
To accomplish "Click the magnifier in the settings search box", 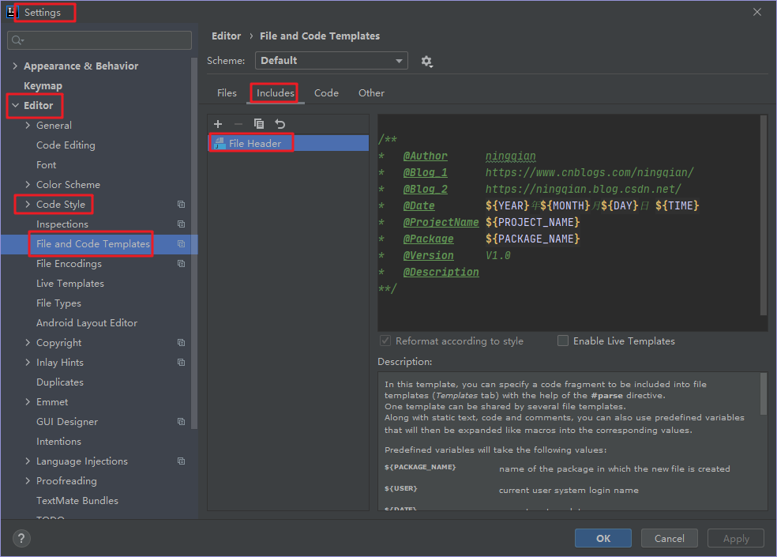I will tap(17, 39).
